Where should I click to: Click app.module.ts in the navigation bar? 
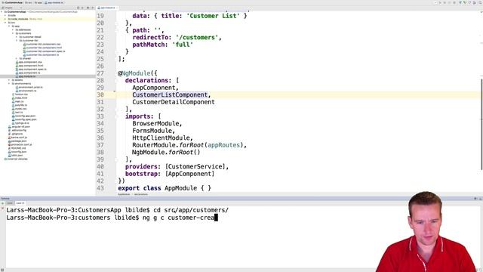pos(54,2)
